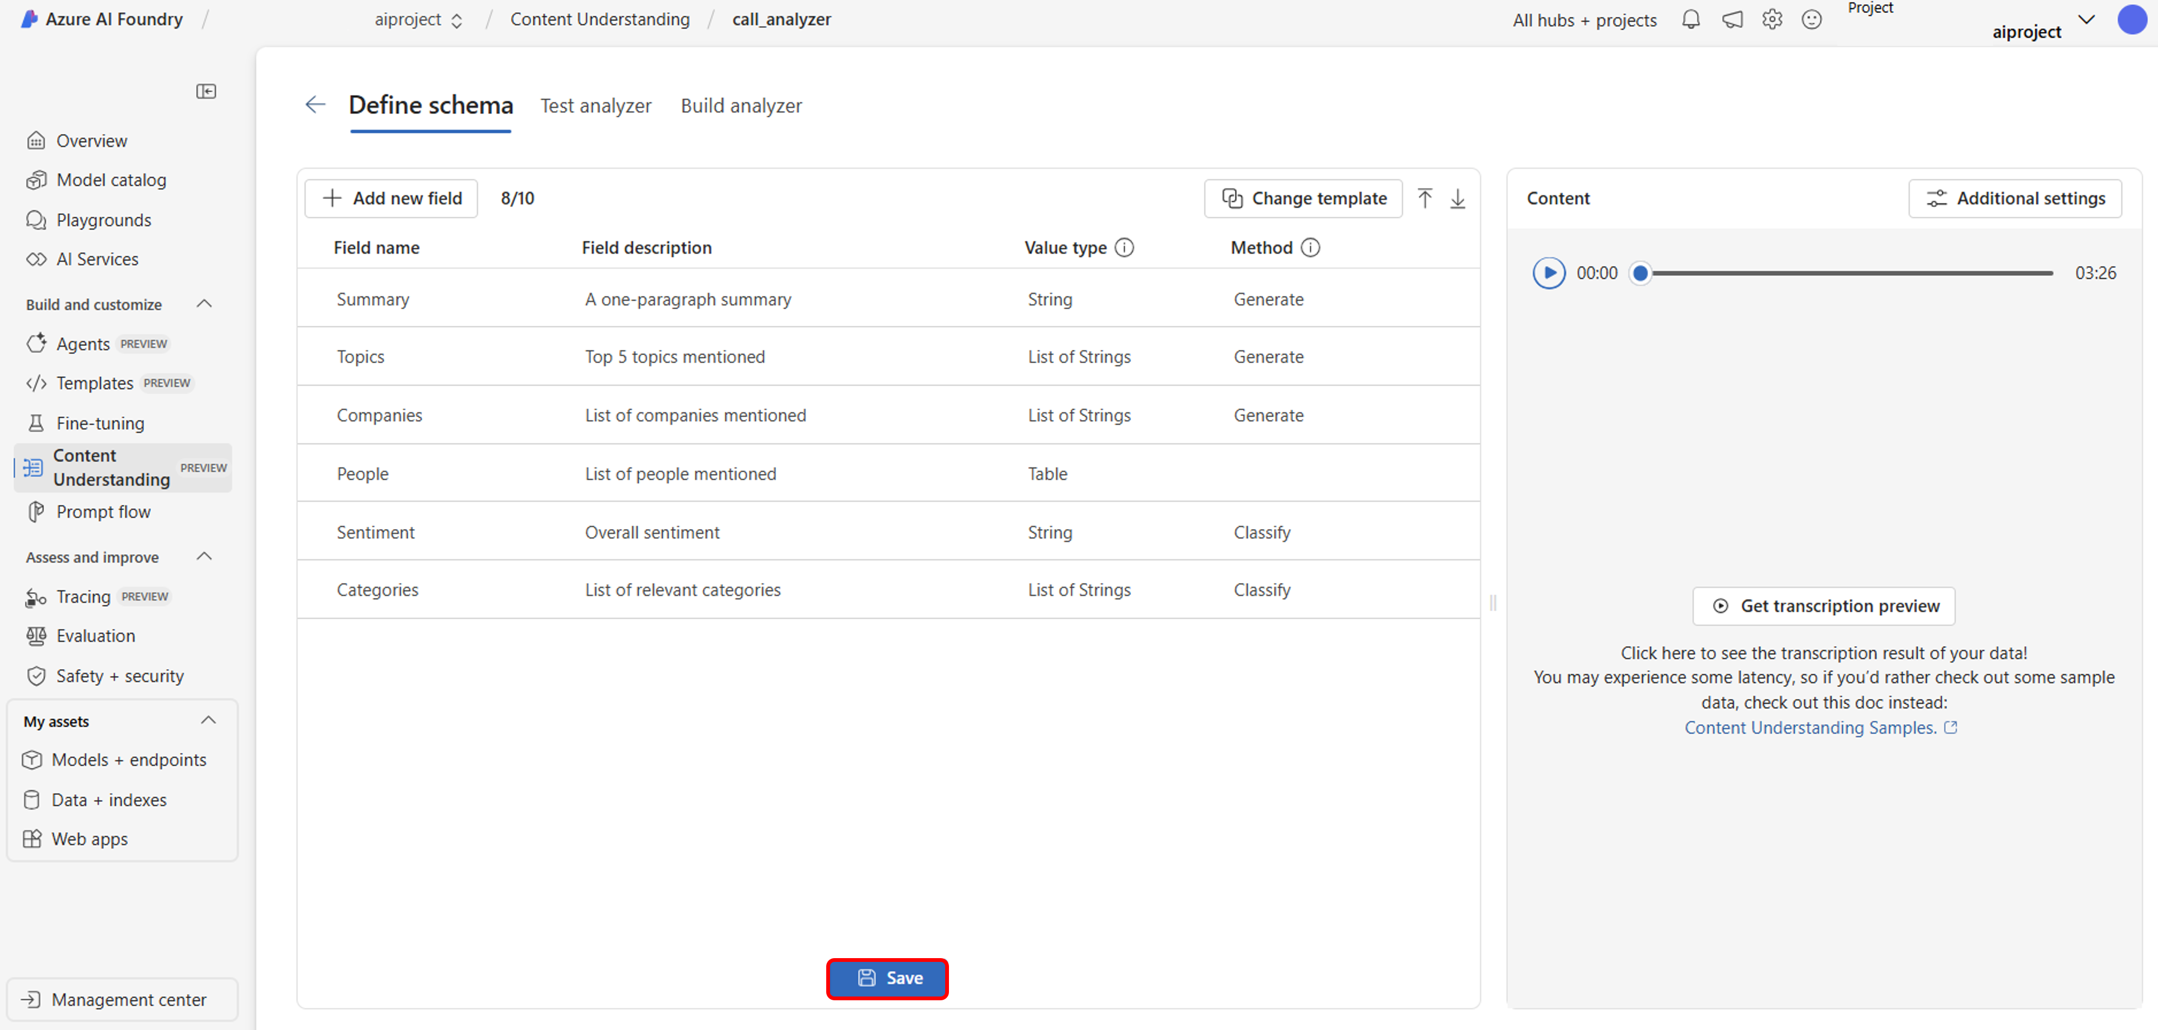
Task: Switch to the Test analyzer tab
Action: click(x=596, y=106)
